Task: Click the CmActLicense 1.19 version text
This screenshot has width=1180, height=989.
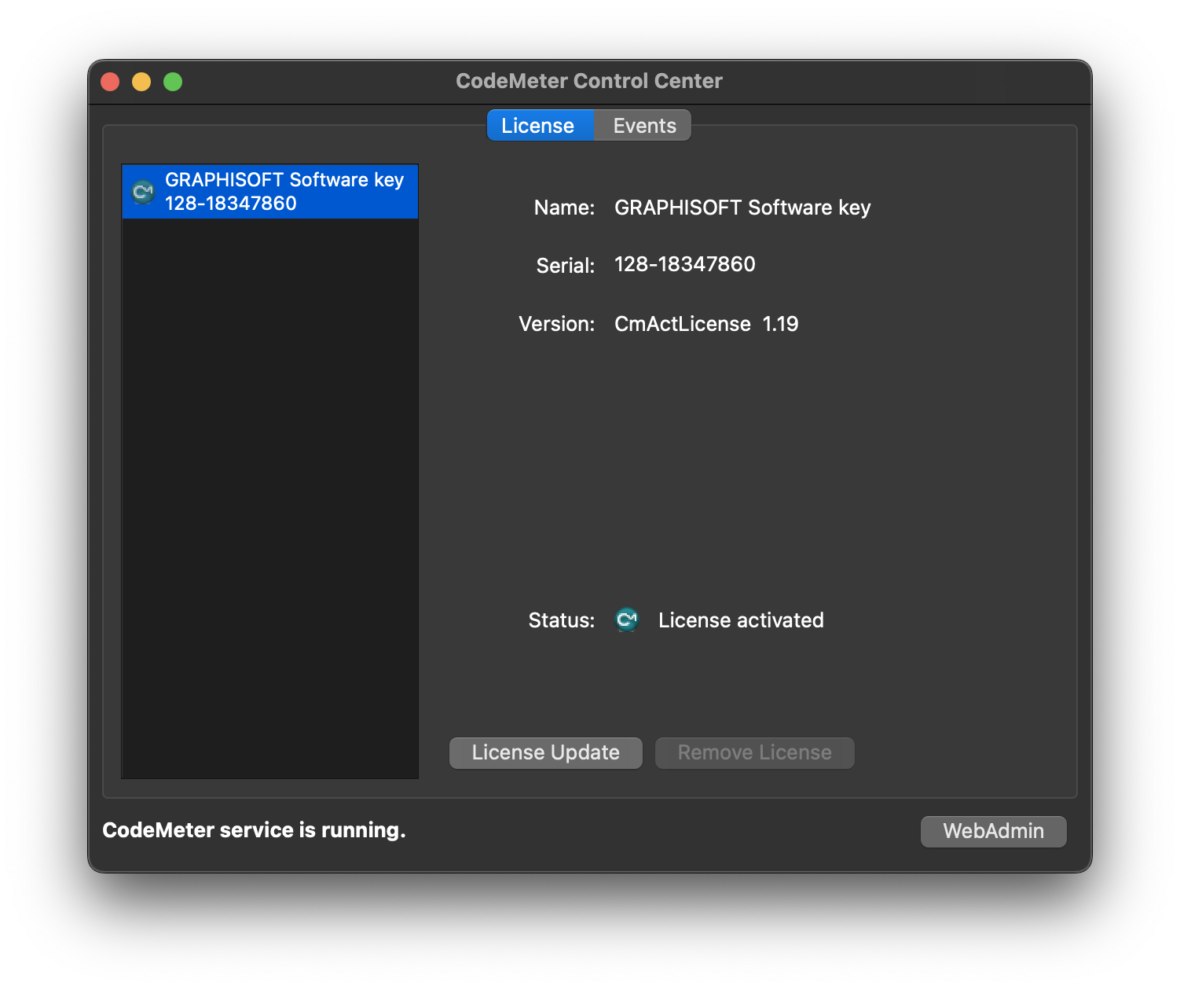Action: [x=705, y=324]
